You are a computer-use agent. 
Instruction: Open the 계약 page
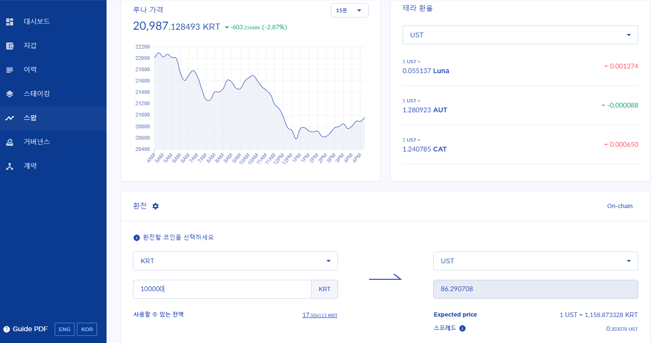click(x=53, y=166)
